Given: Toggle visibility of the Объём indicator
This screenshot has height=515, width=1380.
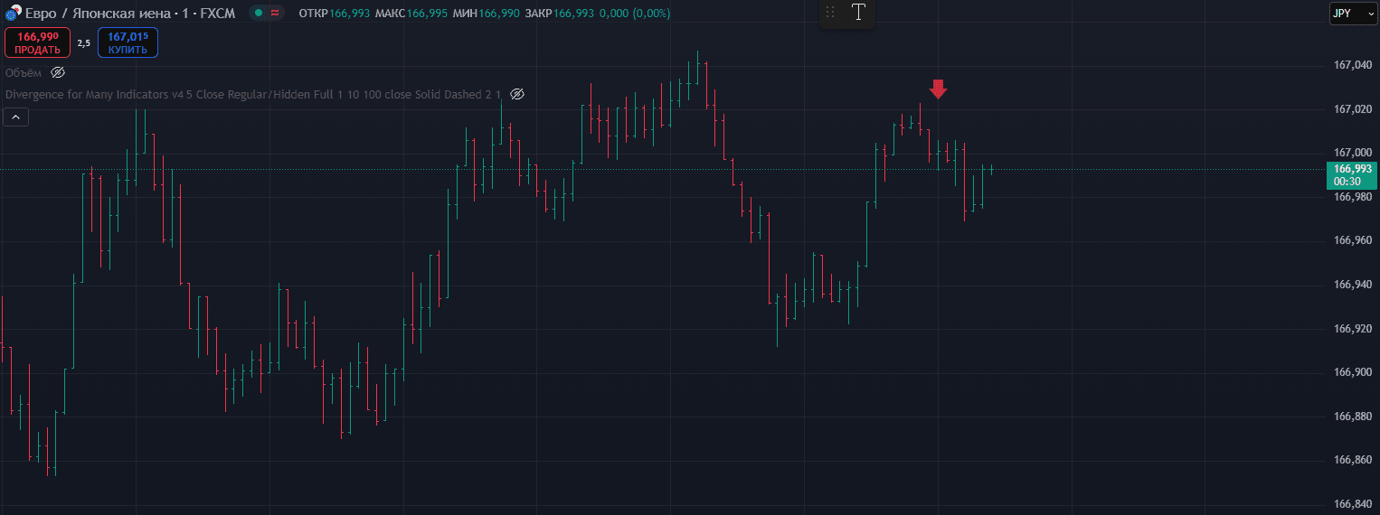Looking at the screenshot, I should pos(58,72).
